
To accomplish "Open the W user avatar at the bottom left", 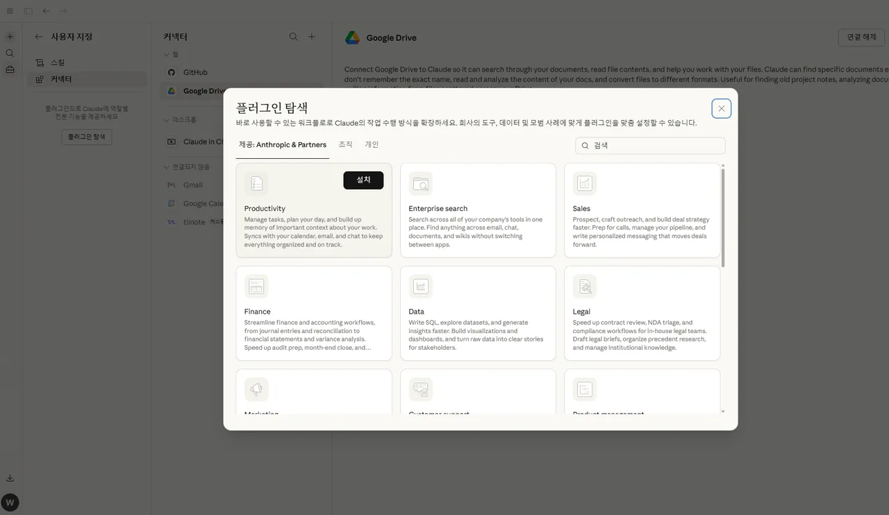I will click(10, 503).
